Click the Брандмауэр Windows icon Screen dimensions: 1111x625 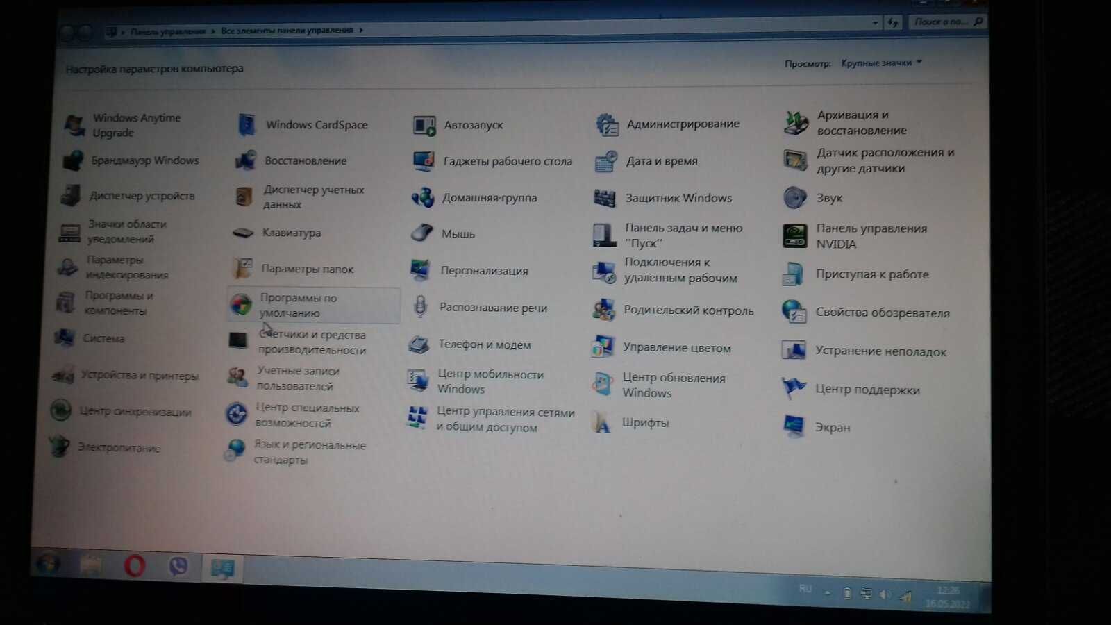pos(73,160)
